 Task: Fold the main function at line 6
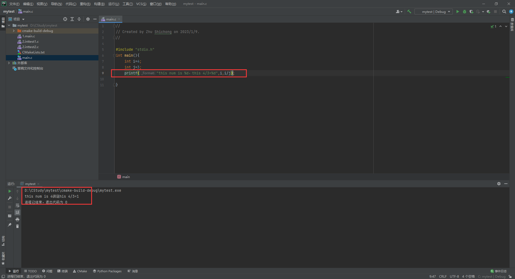tap(114, 55)
